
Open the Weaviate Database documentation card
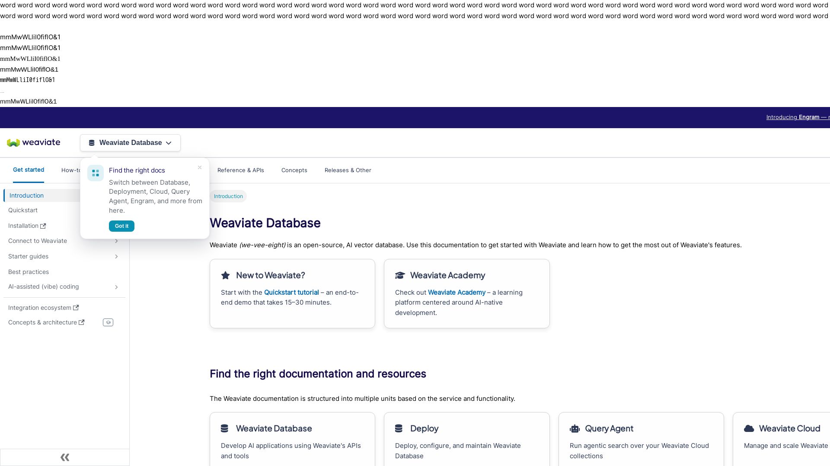[x=292, y=439]
